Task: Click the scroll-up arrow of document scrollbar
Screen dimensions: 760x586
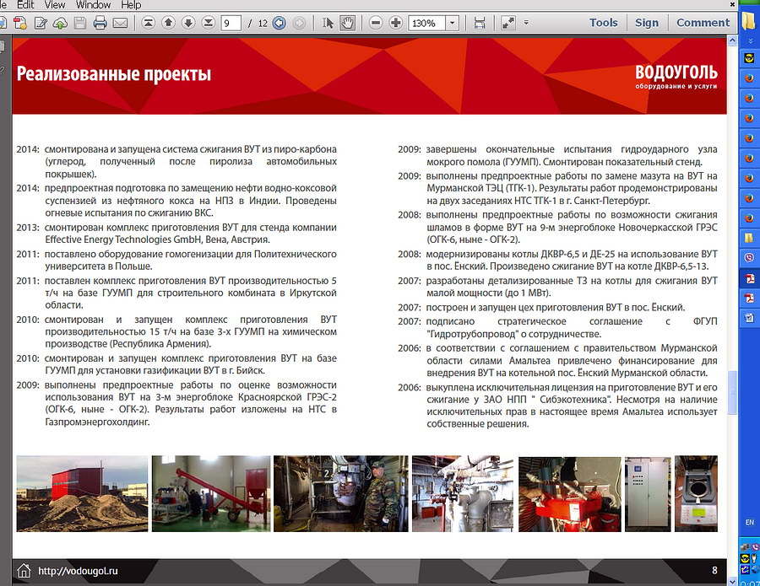Action: coord(732,40)
